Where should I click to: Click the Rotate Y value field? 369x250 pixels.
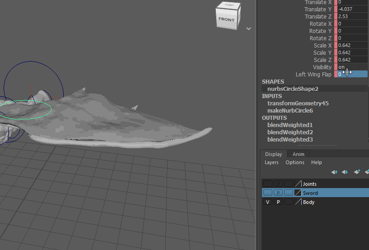(x=352, y=31)
